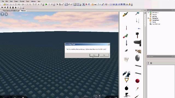Insert the pickaxe tool thumbnail
Viewport: 175px width, 98px height.
click(x=137, y=14)
